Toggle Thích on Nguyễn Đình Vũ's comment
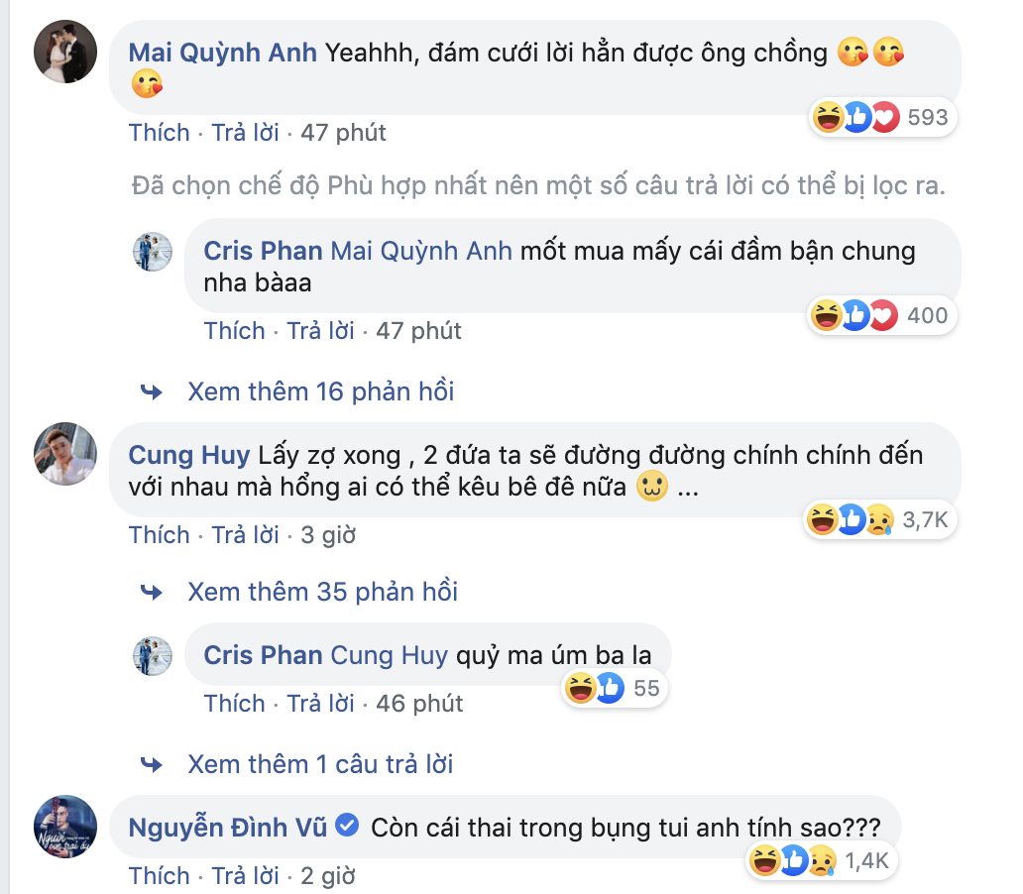This screenshot has height=894, width=1023. [x=159, y=876]
